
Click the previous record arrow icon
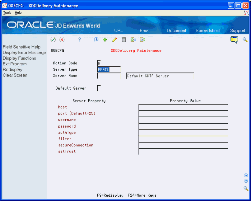click(x=133, y=40)
